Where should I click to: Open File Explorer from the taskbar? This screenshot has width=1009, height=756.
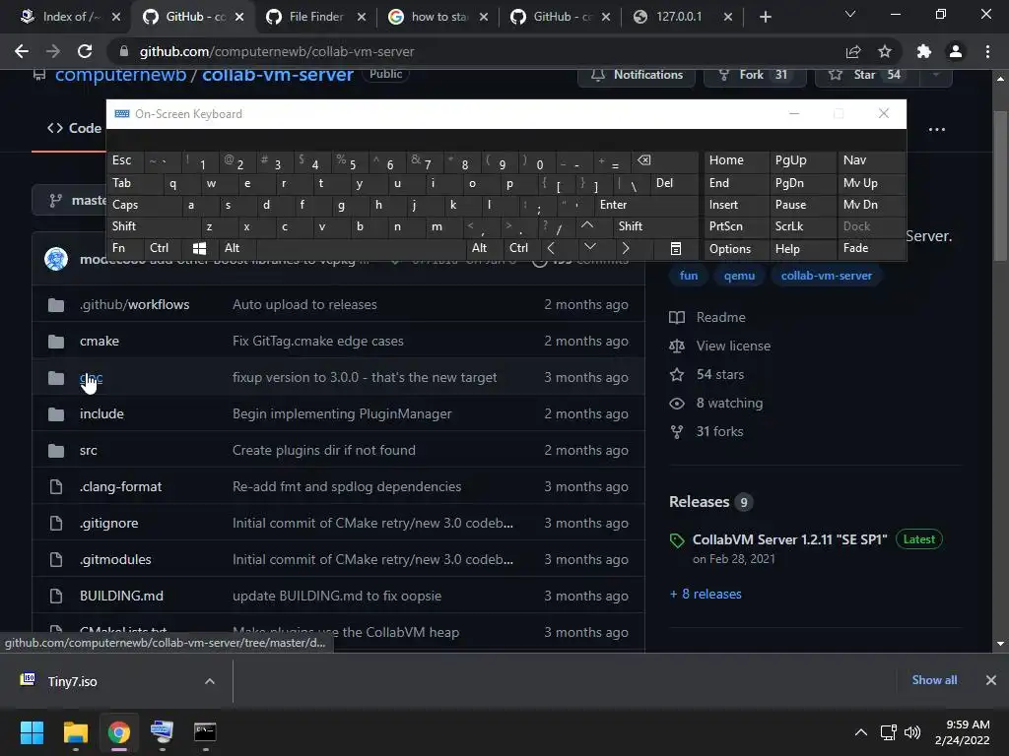point(75,732)
